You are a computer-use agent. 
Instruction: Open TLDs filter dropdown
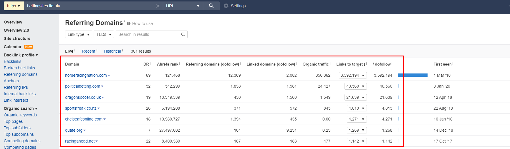[x=104, y=34]
